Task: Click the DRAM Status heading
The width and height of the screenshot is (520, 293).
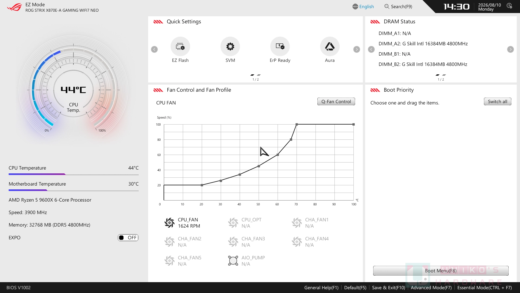Action: [399, 22]
